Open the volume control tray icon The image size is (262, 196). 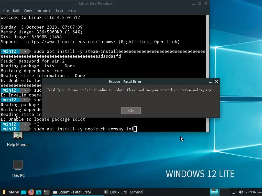[241, 192]
